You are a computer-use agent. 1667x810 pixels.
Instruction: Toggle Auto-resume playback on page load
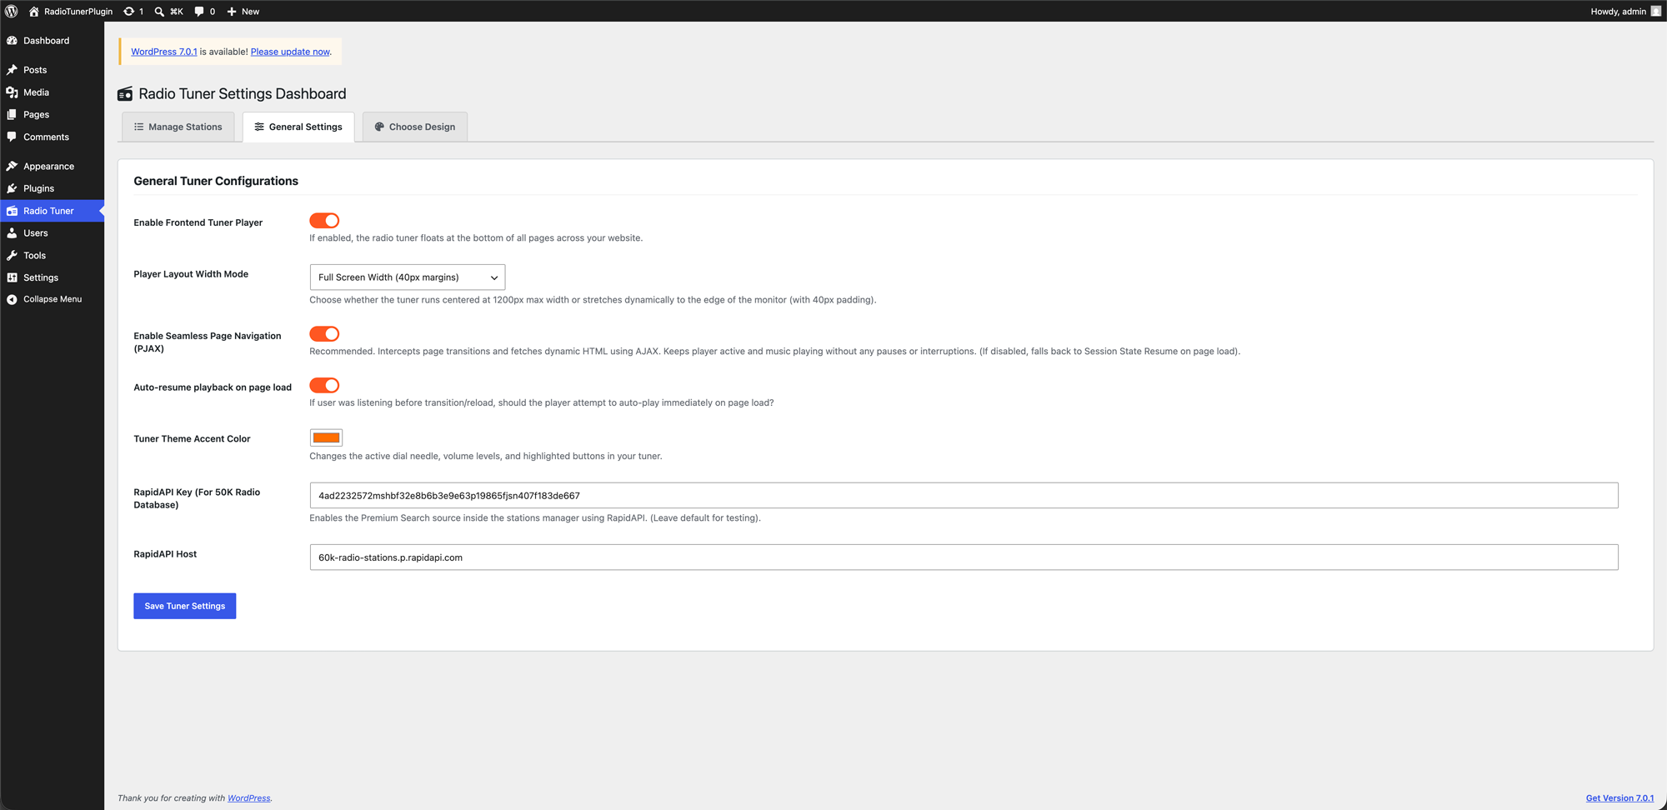click(x=324, y=386)
